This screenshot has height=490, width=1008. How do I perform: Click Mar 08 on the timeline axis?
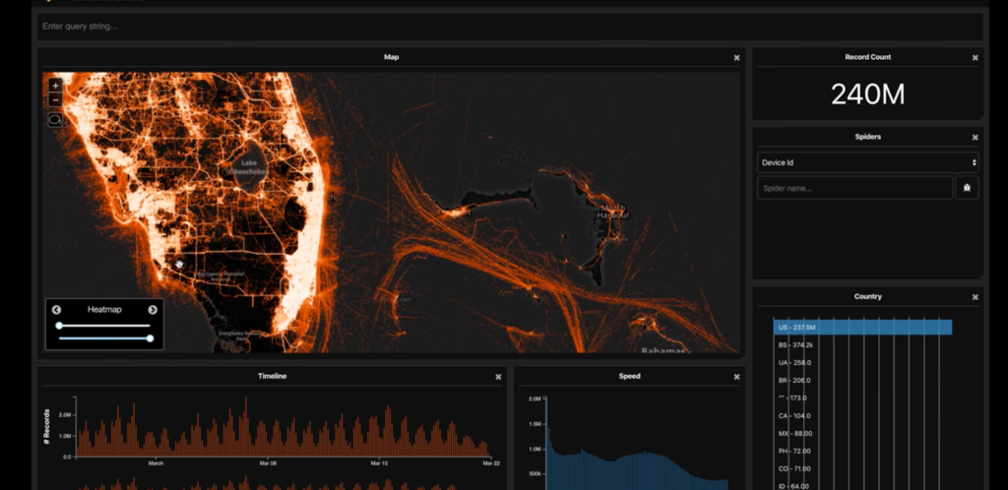pos(268,463)
